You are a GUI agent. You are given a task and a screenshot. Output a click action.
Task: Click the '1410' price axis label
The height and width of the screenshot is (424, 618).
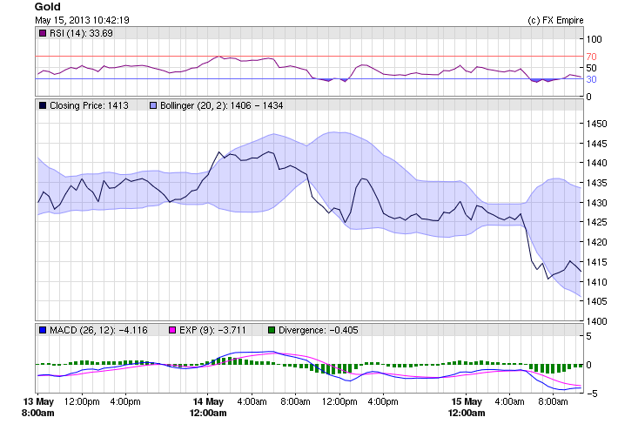[596, 282]
